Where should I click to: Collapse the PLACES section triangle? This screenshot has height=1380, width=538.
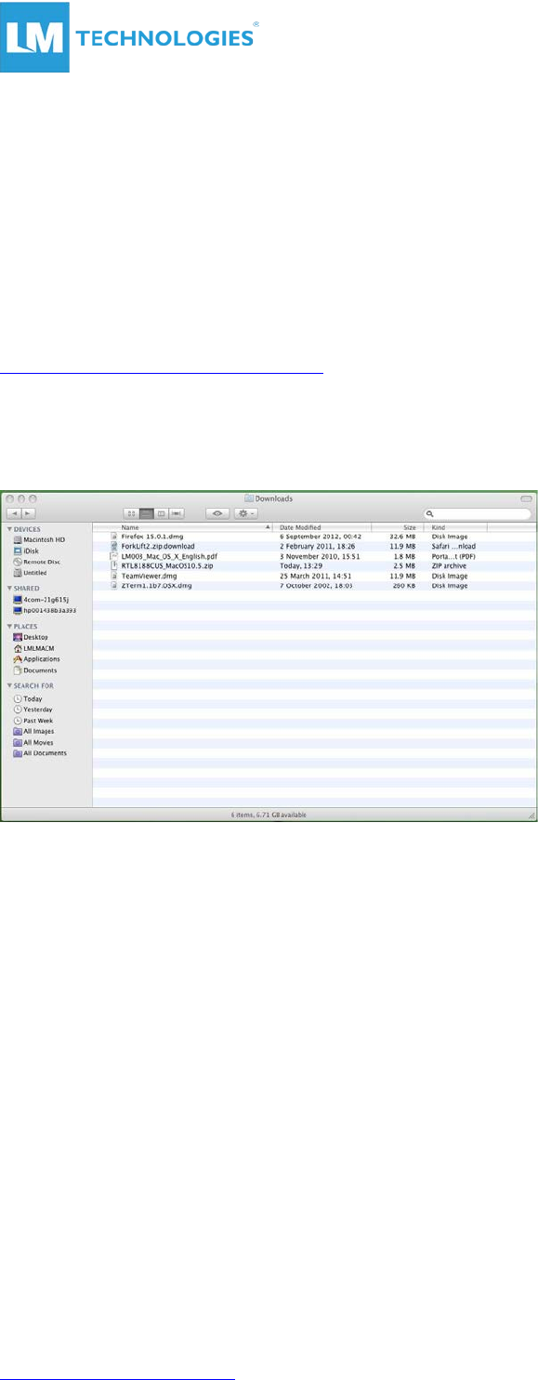point(8,627)
